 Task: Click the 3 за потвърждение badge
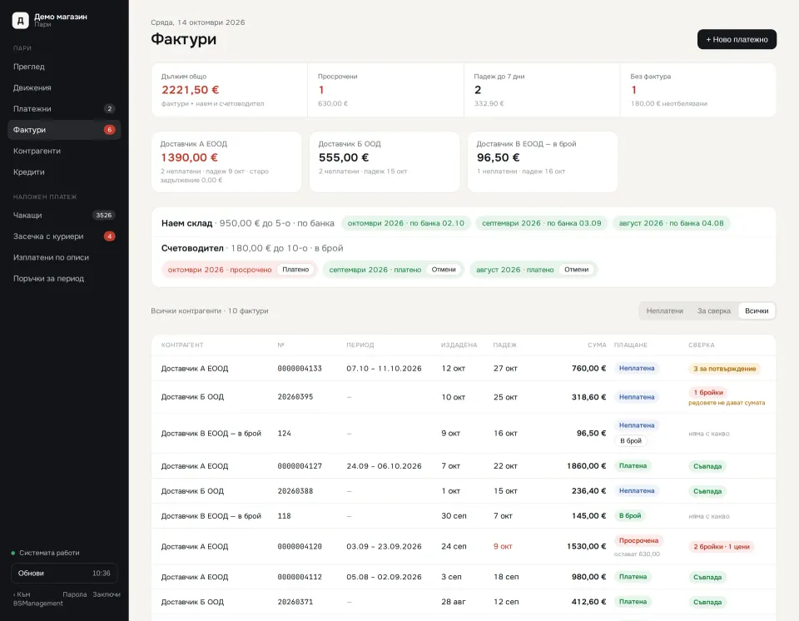tap(724, 369)
